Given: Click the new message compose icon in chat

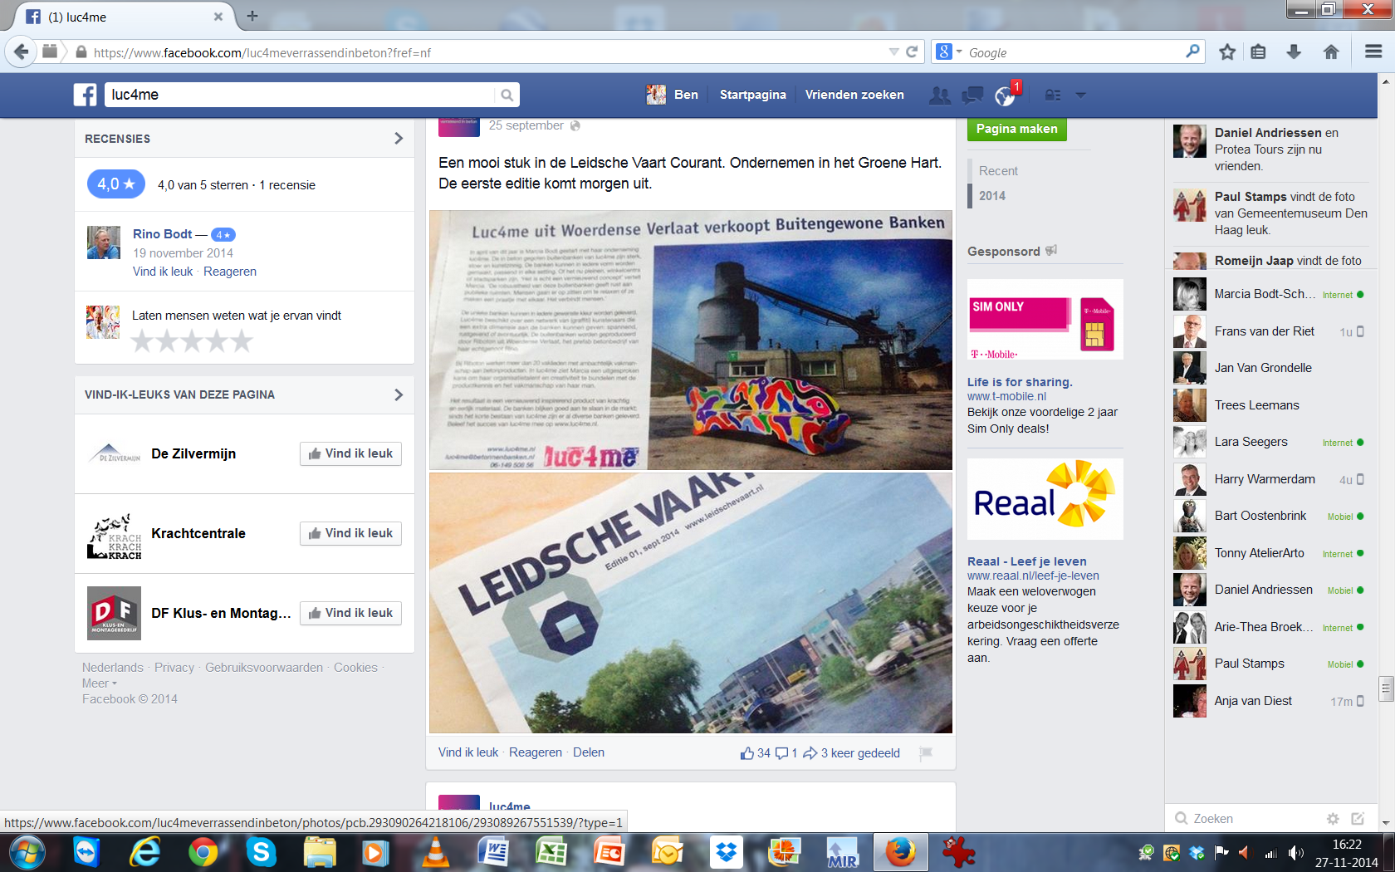Looking at the screenshot, I should [x=1358, y=819].
